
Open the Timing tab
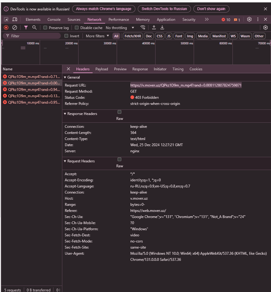pos(178,69)
